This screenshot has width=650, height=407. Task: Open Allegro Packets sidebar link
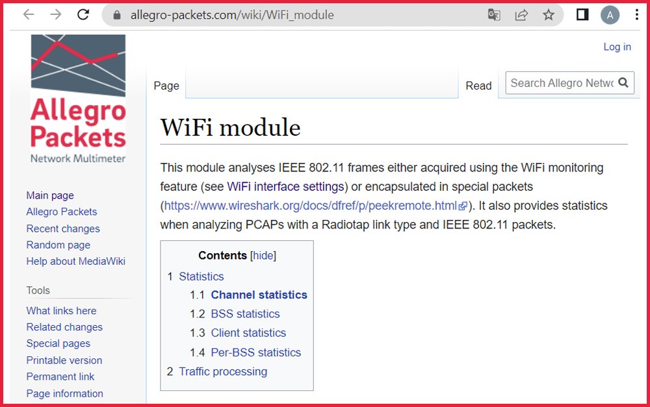tap(61, 212)
